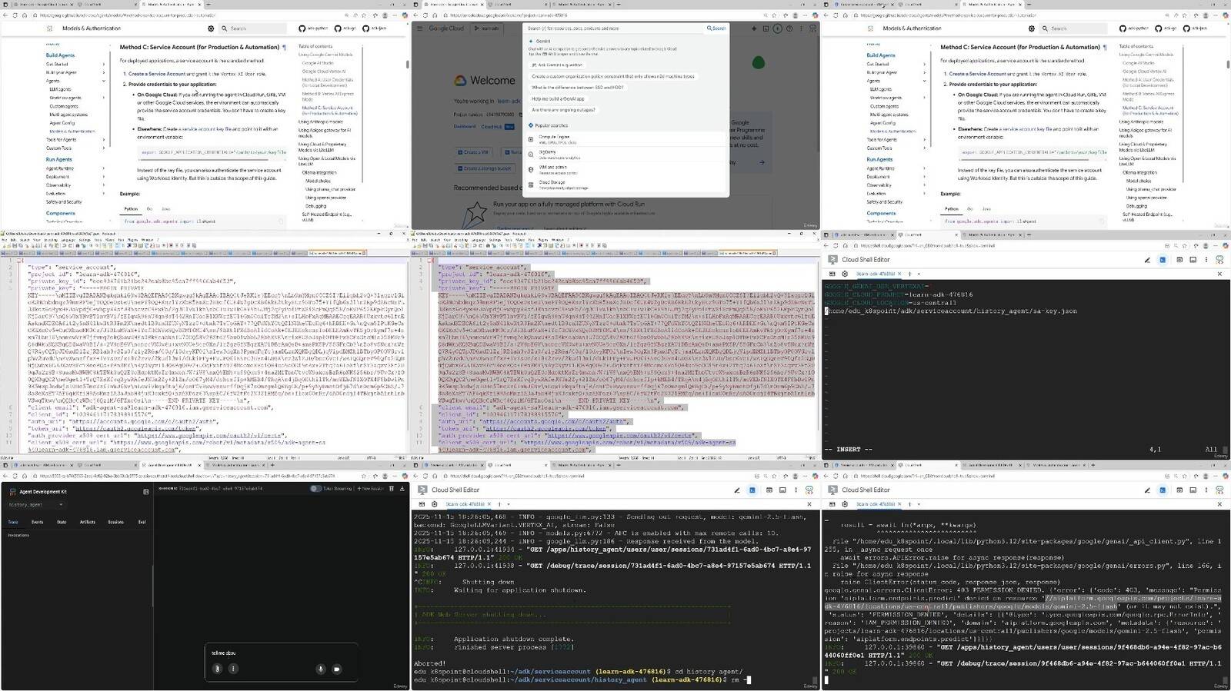Screen dimensions: 1231x691
Task: Open the help icon in Cloud console header
Action: [x=789, y=28]
